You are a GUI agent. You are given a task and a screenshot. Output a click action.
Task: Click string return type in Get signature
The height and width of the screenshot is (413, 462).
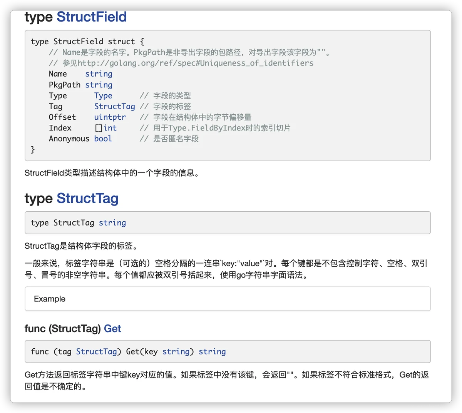click(x=212, y=351)
